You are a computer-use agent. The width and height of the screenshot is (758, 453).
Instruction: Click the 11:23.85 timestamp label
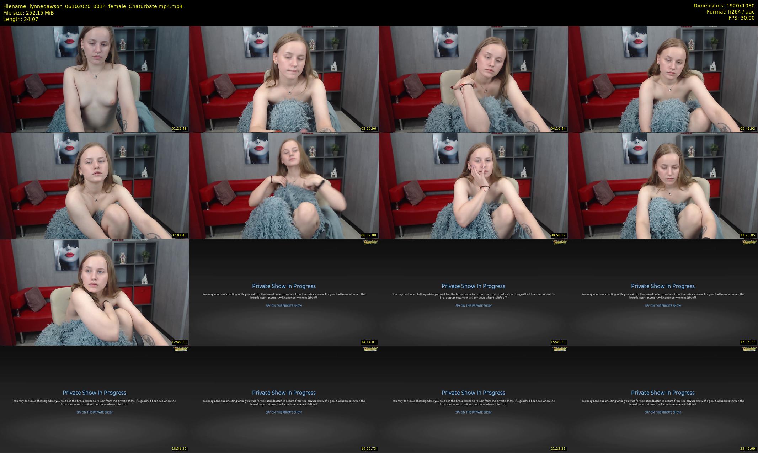point(747,235)
